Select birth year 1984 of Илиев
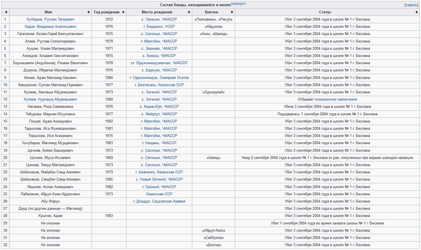 (x=109, y=78)
